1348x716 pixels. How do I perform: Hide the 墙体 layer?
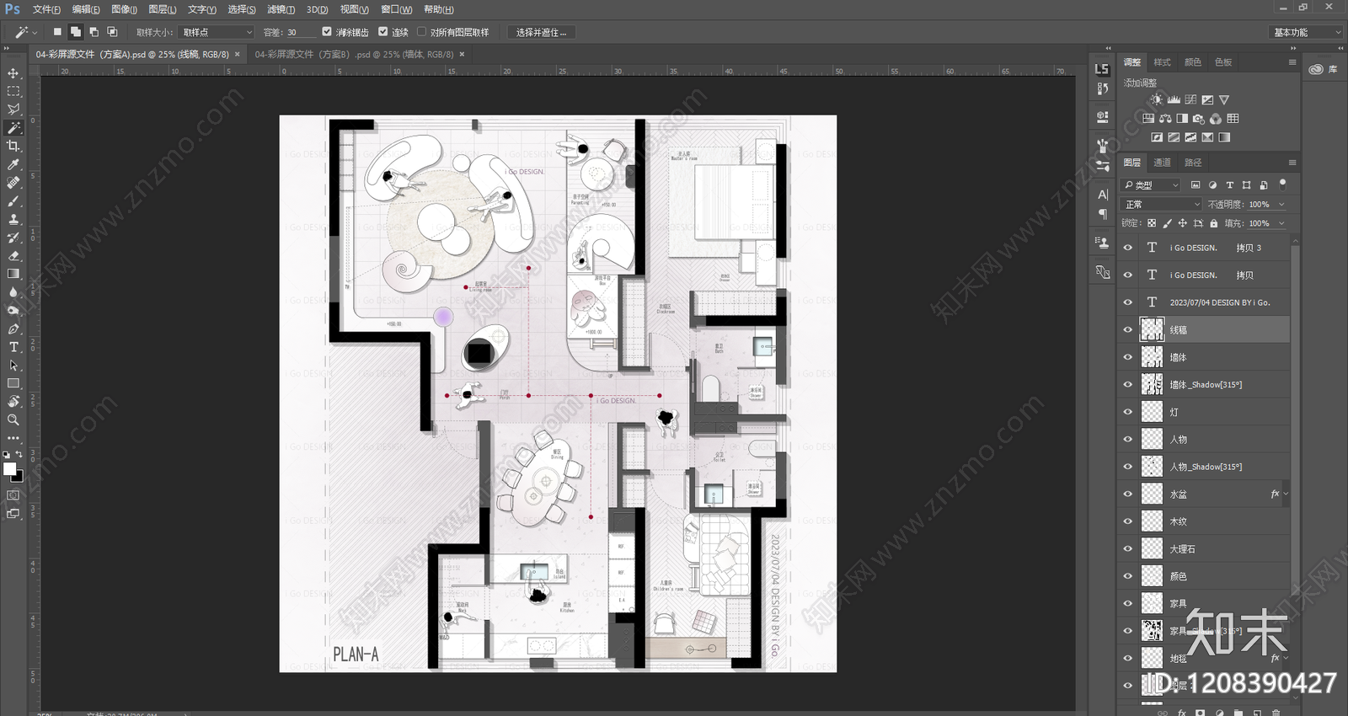1128,357
